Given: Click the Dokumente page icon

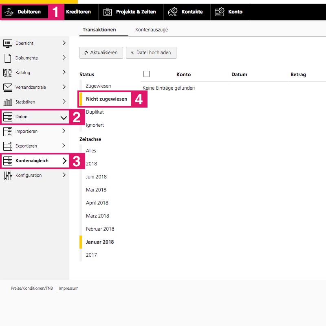Looking at the screenshot, I should 8,58.
